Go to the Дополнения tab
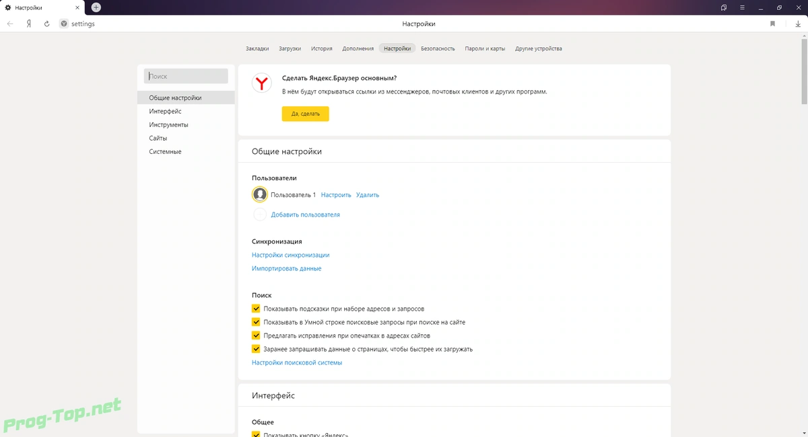 coord(358,48)
